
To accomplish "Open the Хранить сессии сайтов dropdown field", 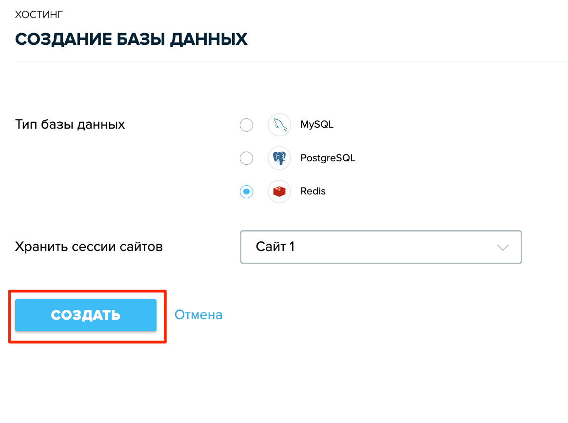I will click(381, 247).
